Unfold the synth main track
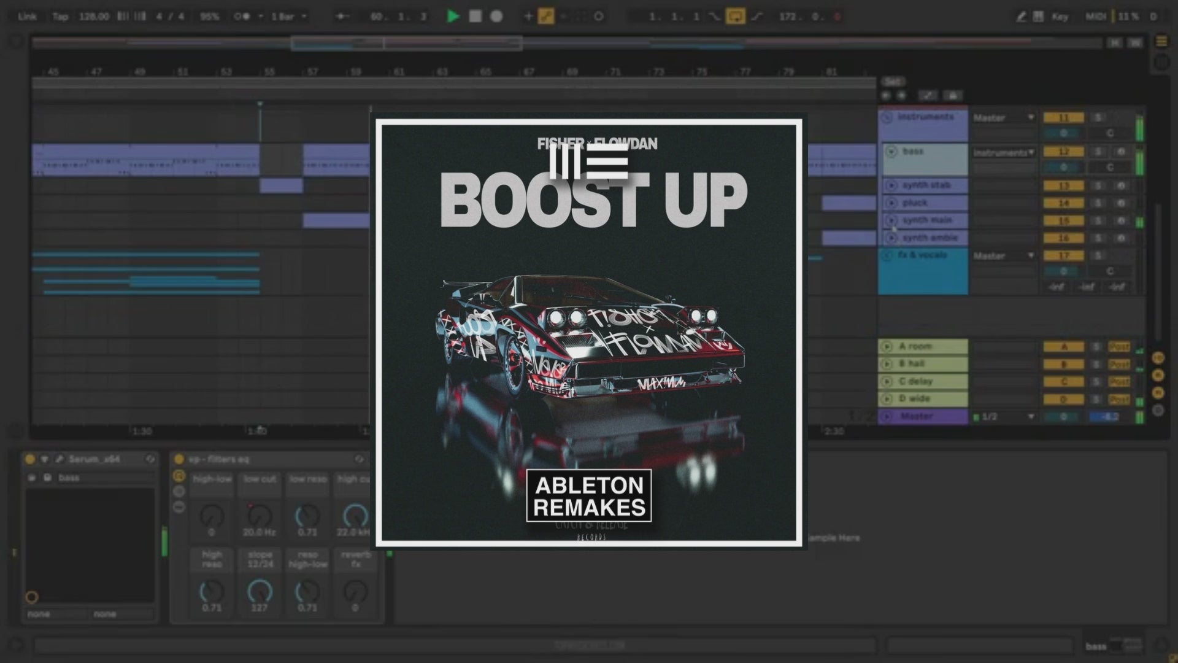Screen dimensions: 1178x663 pyautogui.click(x=891, y=220)
